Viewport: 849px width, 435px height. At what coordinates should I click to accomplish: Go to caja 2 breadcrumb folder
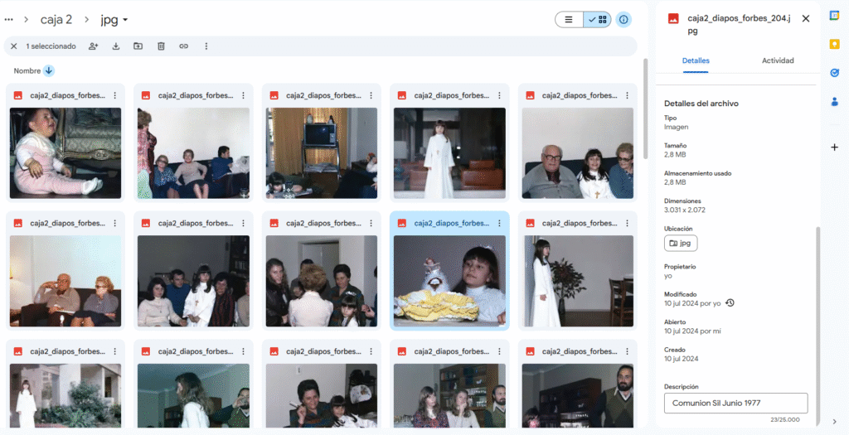(56, 20)
